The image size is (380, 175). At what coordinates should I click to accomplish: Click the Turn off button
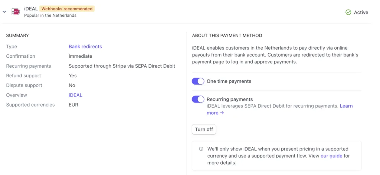[x=204, y=129]
